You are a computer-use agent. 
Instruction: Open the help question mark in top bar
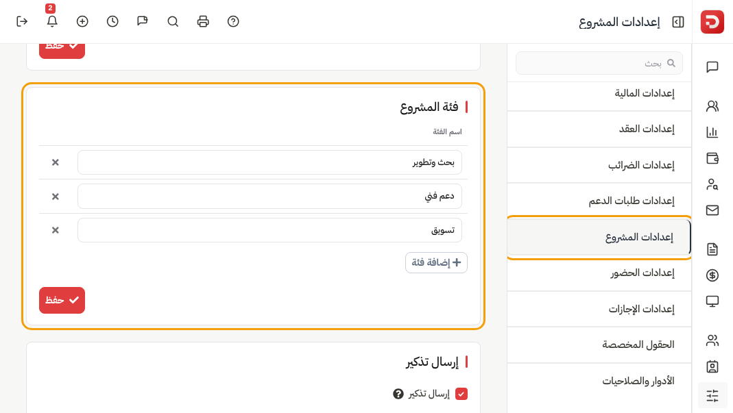coord(233,21)
